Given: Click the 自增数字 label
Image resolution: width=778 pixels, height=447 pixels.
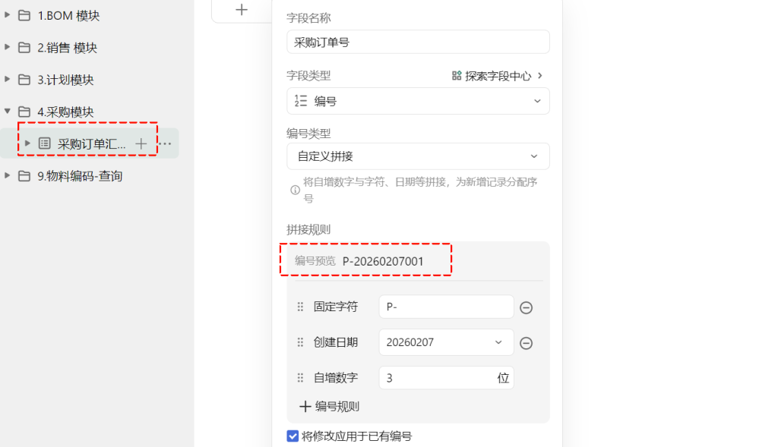Looking at the screenshot, I should pos(335,378).
